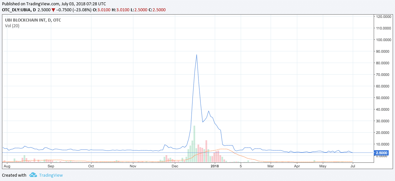Click the 50.0000 price axis label
The height and width of the screenshot is (181, 395).
(x=382, y=98)
